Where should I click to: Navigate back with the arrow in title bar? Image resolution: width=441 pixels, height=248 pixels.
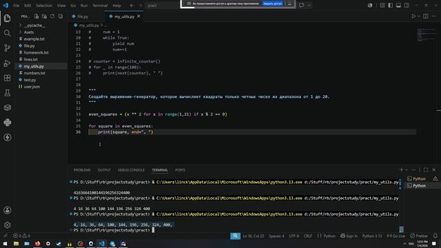click(132, 5)
